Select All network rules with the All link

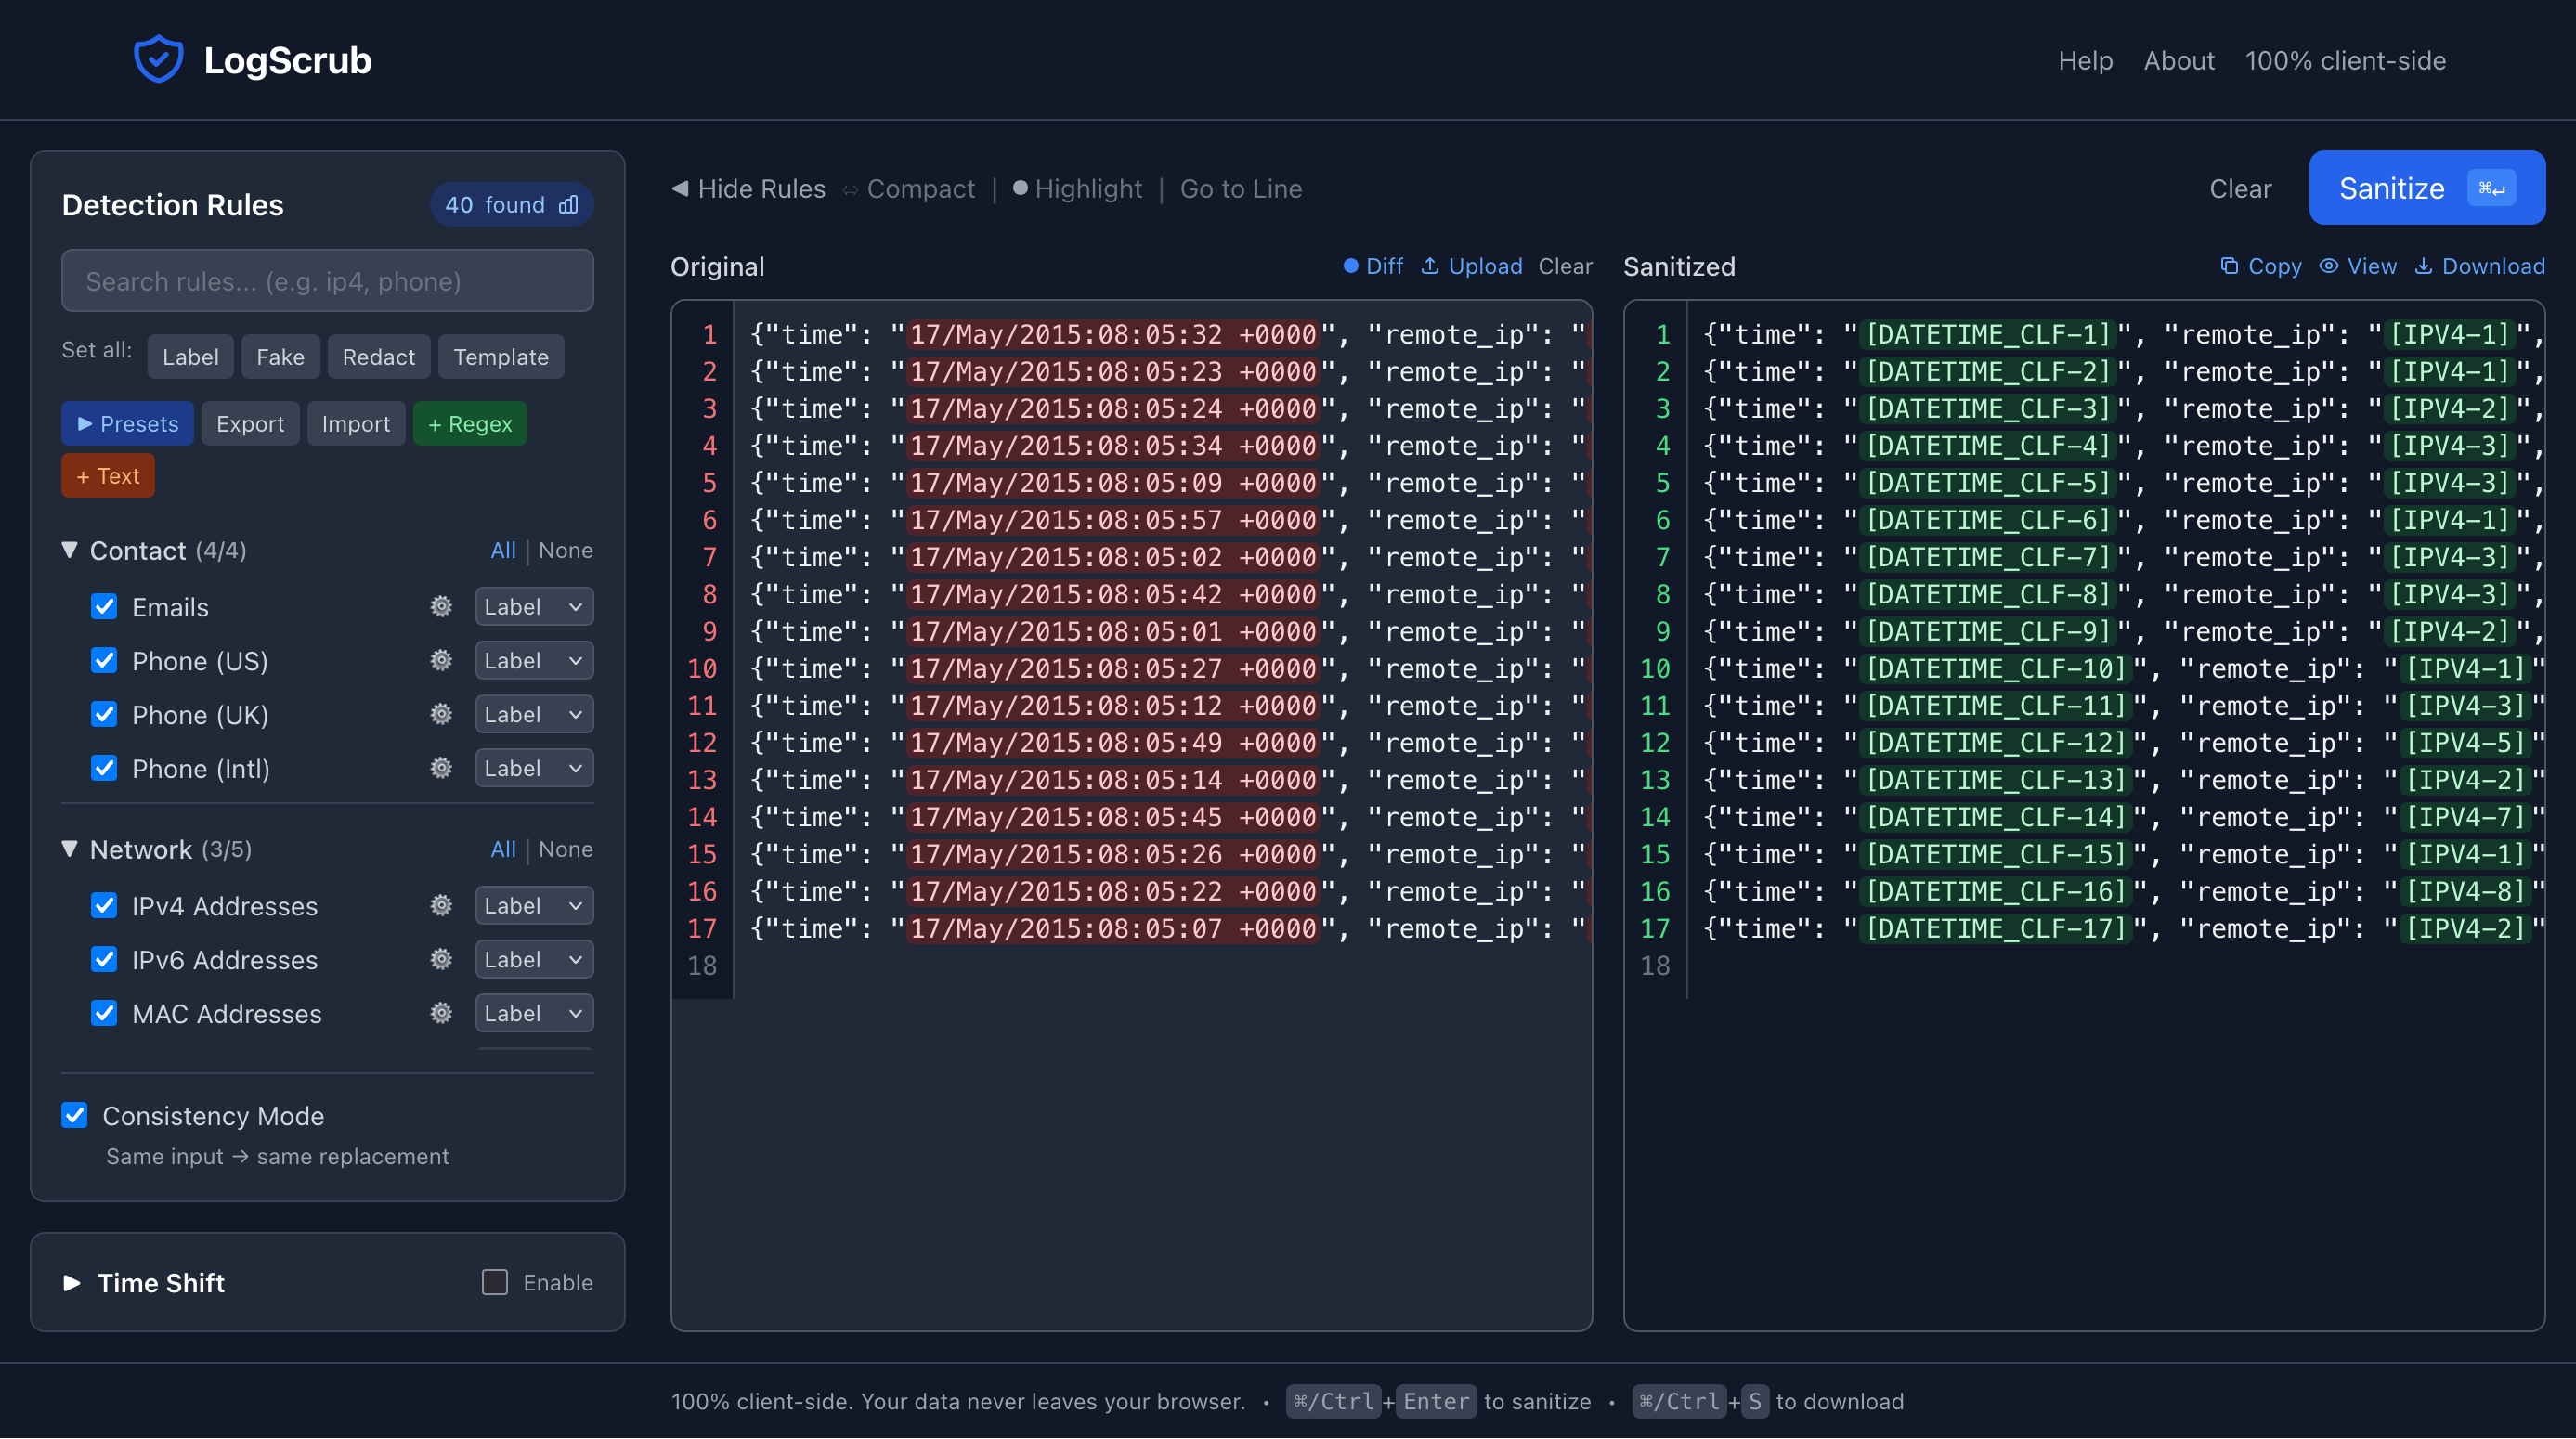pyautogui.click(x=503, y=848)
